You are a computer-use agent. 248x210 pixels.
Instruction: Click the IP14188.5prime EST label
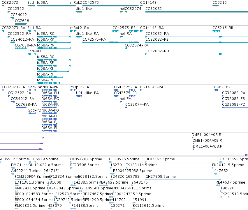click(x=85, y=206)
